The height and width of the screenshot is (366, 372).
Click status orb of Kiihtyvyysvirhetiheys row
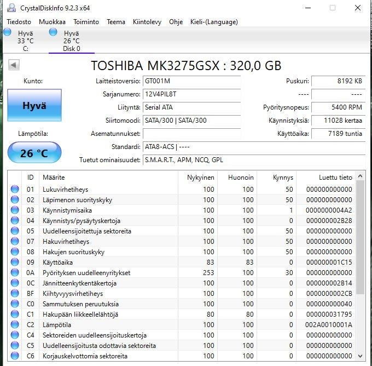coord(15,293)
